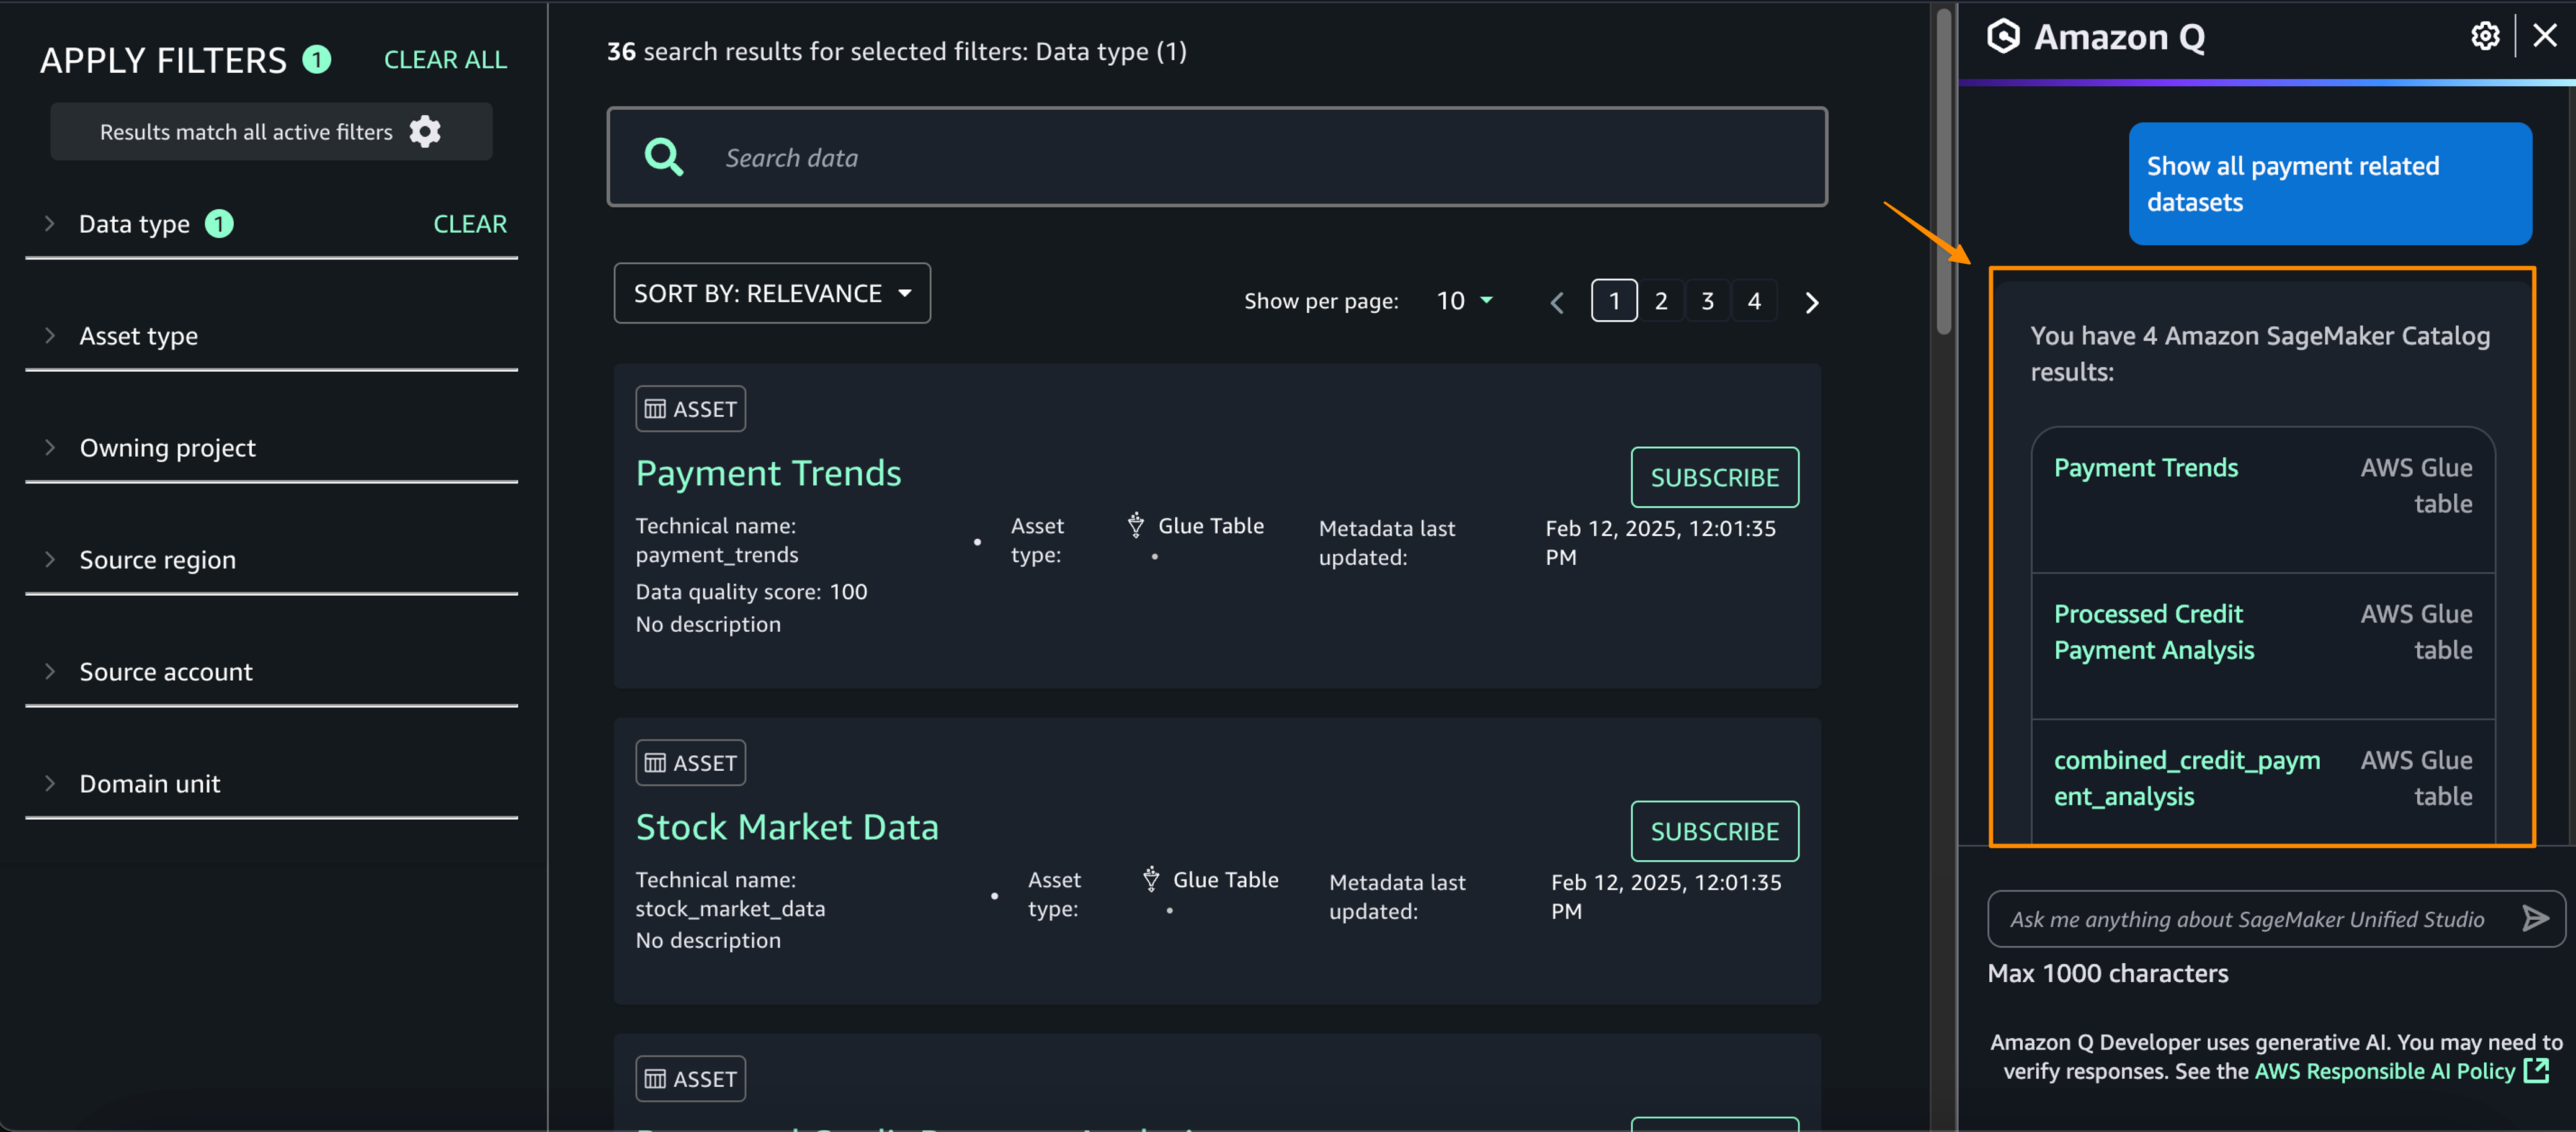Click the search magnifier icon
The width and height of the screenshot is (2576, 1132).
pos(663,157)
